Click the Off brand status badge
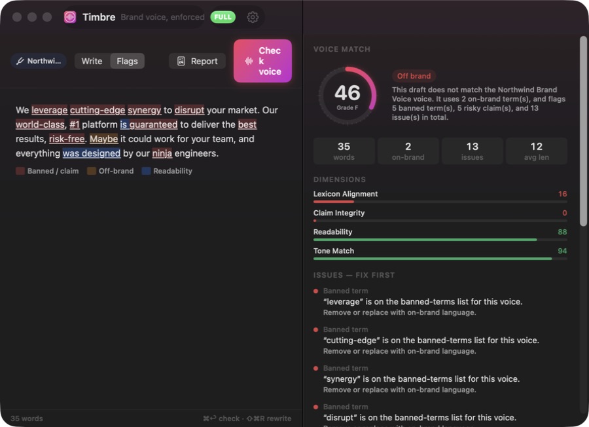This screenshot has height=427, width=589. click(x=414, y=76)
